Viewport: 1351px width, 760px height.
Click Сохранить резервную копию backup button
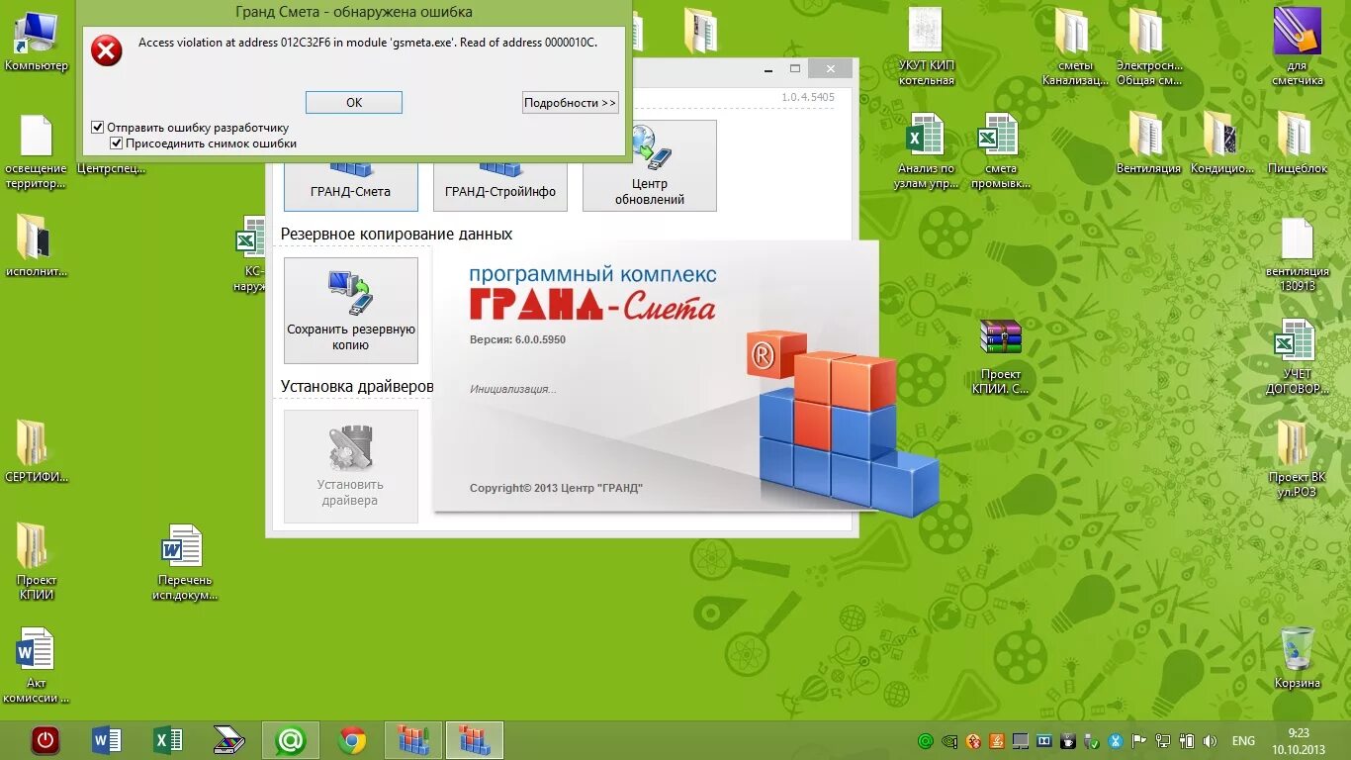pos(350,311)
